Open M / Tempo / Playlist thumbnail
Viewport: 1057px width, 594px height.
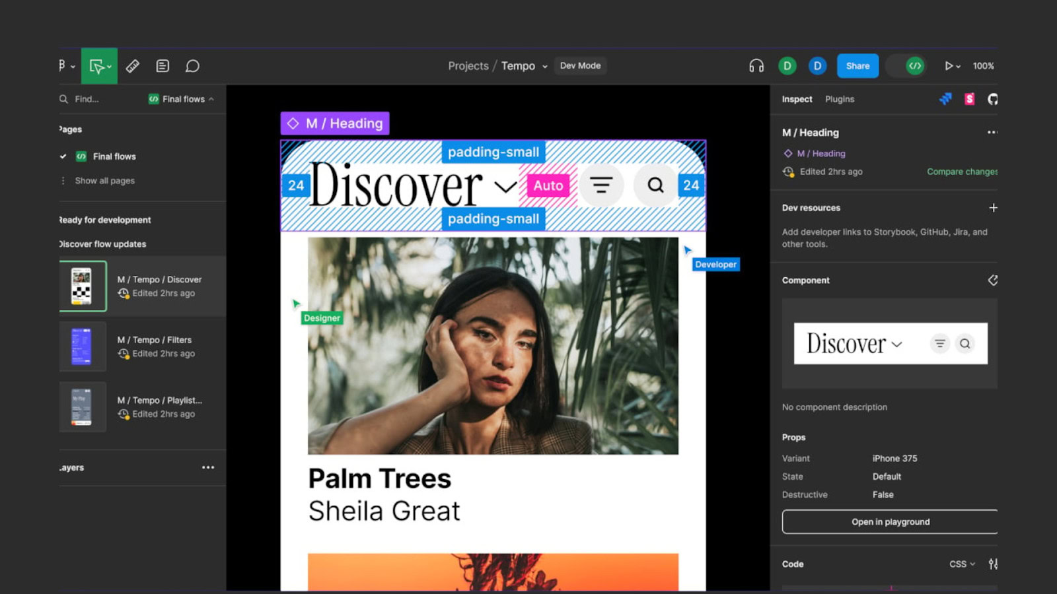point(82,407)
